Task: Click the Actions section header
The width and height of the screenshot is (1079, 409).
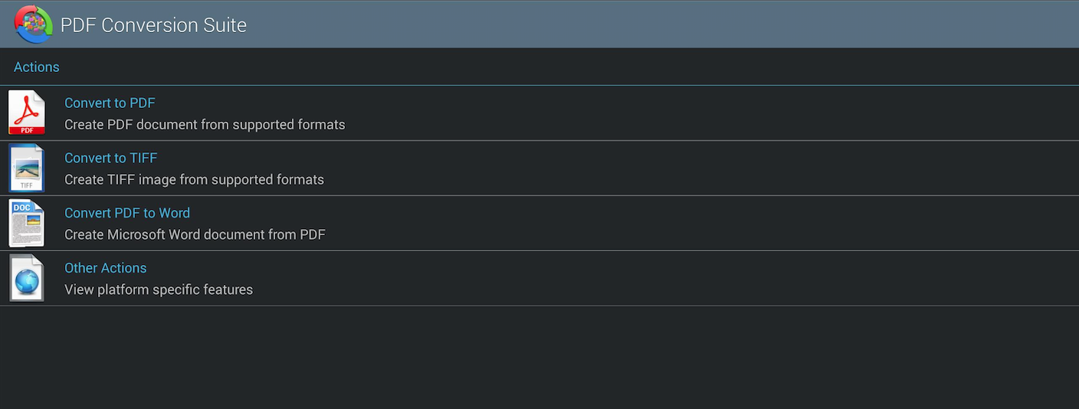Action: click(37, 67)
